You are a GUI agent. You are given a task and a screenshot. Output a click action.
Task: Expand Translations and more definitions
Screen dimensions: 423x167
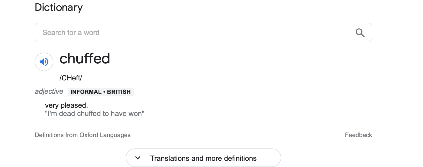(203, 158)
